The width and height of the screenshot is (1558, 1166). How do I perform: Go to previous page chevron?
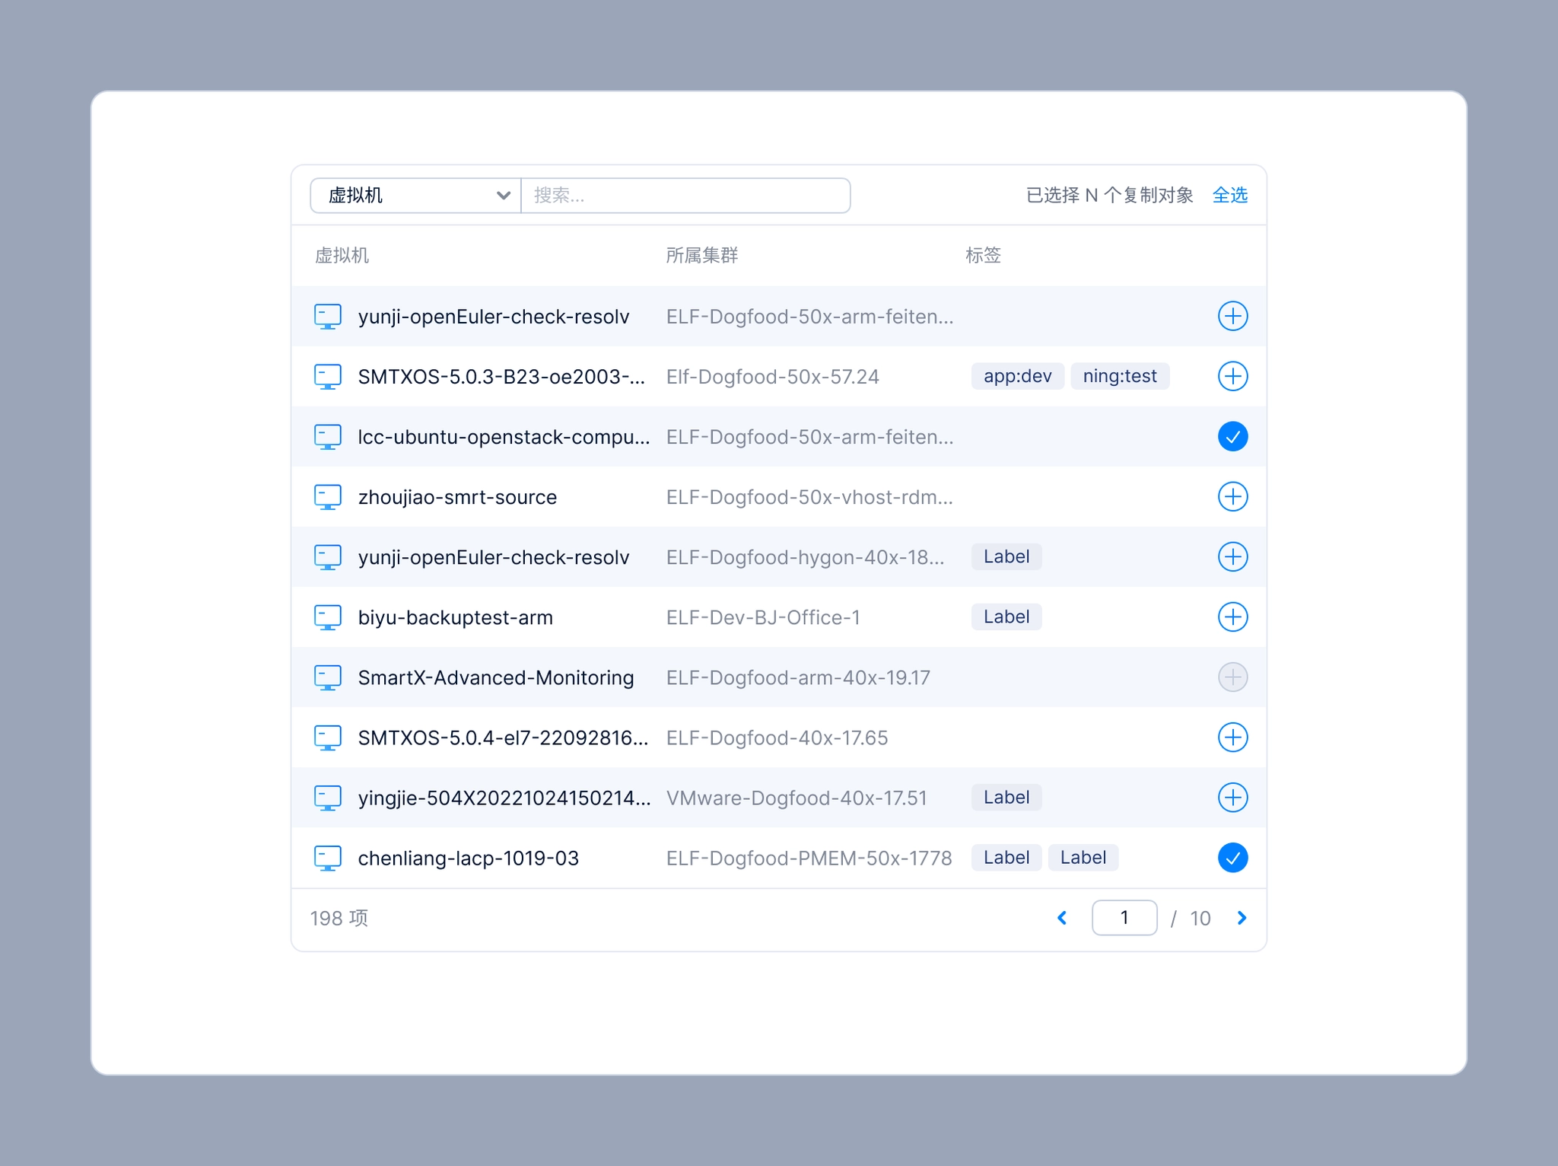1063,918
